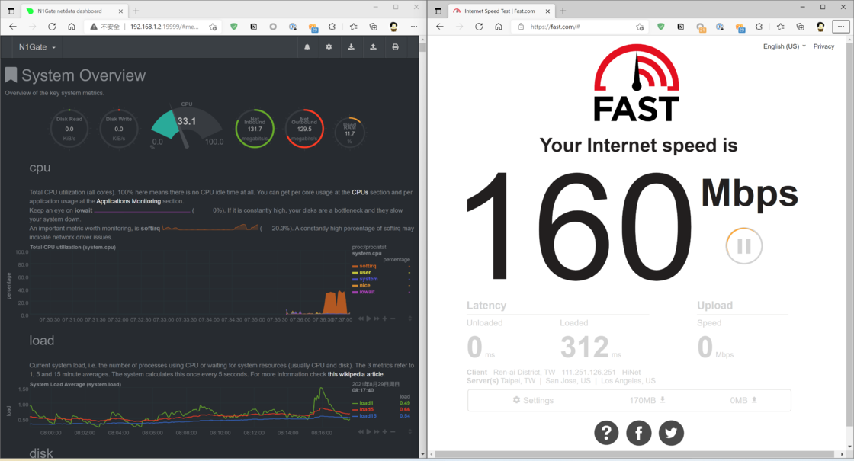This screenshot has height=461, width=854.
Task: Toggle load15 series in load chart legend
Action: pyautogui.click(x=368, y=416)
